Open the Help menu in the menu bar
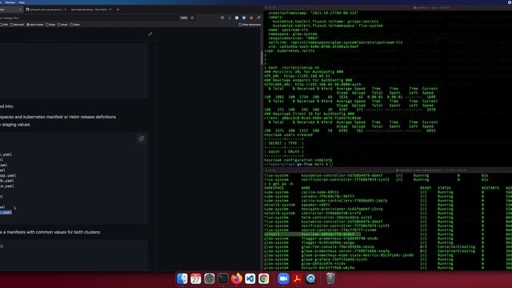512x288 pixels. 22,2
